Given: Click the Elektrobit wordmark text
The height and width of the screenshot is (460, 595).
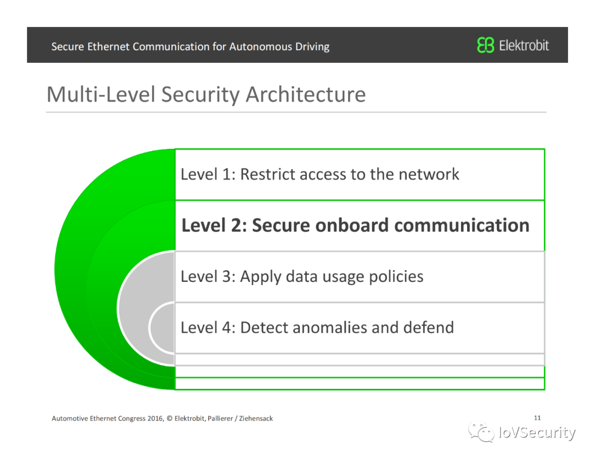Looking at the screenshot, I should tap(524, 45).
